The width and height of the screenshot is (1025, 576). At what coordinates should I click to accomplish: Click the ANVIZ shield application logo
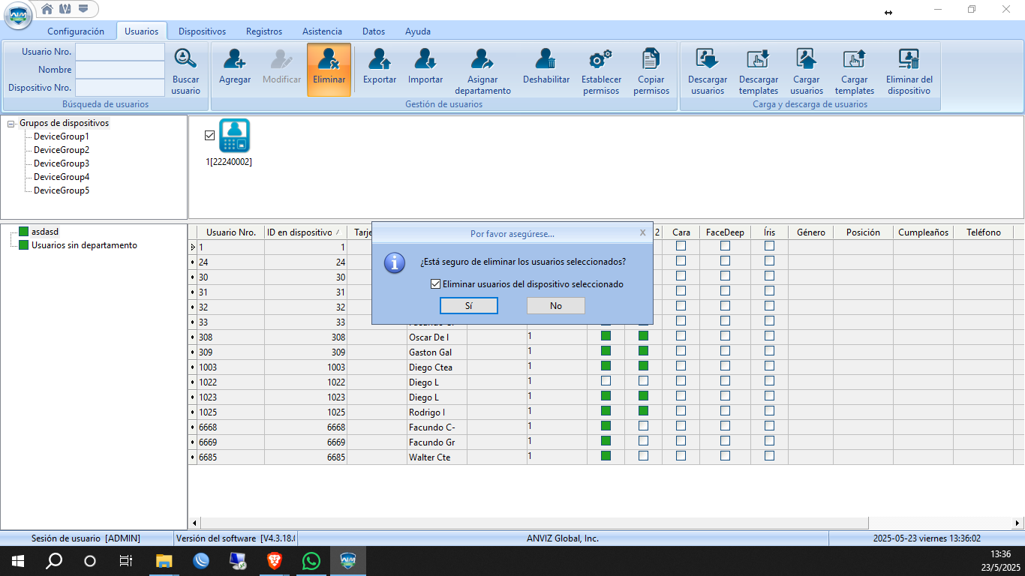18,15
